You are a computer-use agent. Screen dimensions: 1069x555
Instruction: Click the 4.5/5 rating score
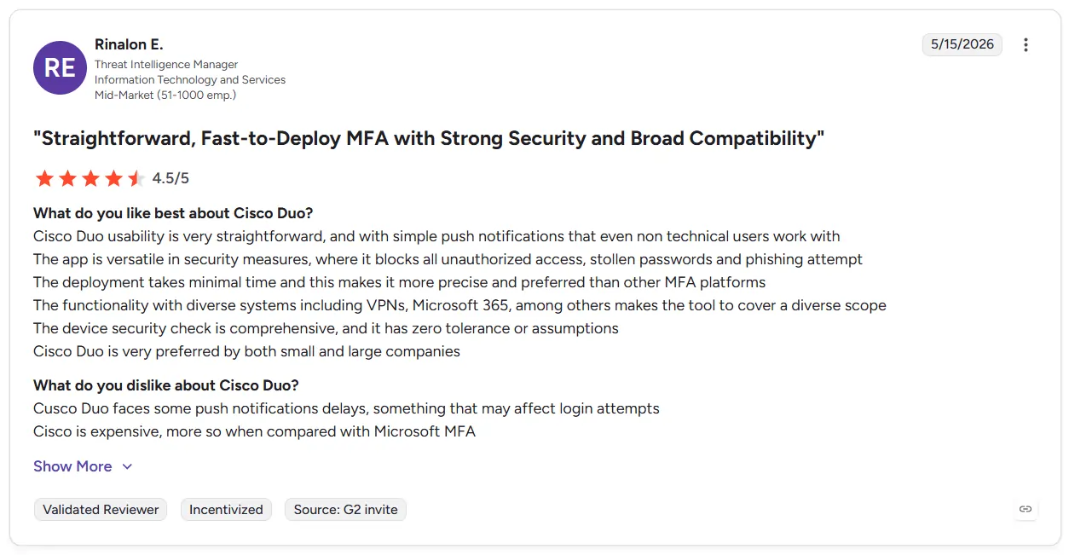click(170, 178)
